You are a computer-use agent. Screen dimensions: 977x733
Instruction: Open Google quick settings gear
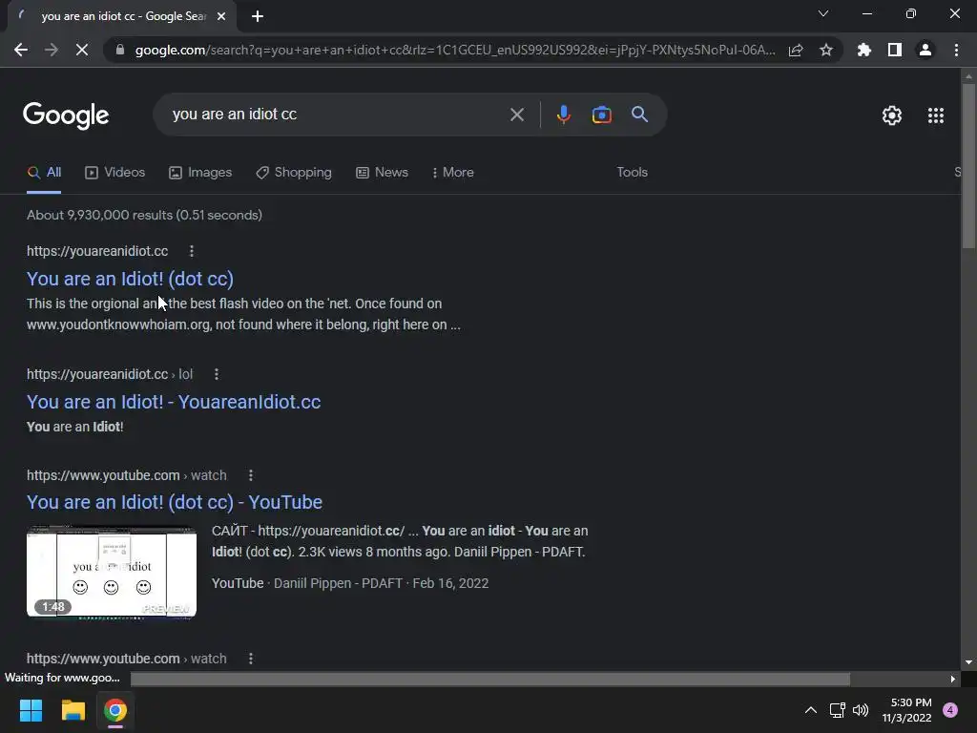tap(892, 115)
